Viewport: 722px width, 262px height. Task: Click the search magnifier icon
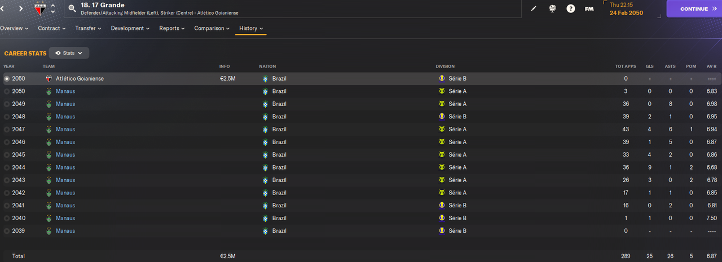pyautogui.click(x=72, y=8)
